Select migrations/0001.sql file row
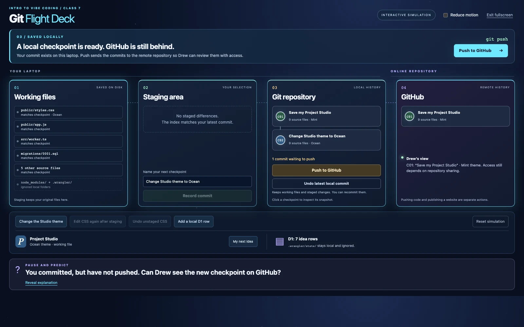The width and height of the screenshot is (524, 327). 68,156
